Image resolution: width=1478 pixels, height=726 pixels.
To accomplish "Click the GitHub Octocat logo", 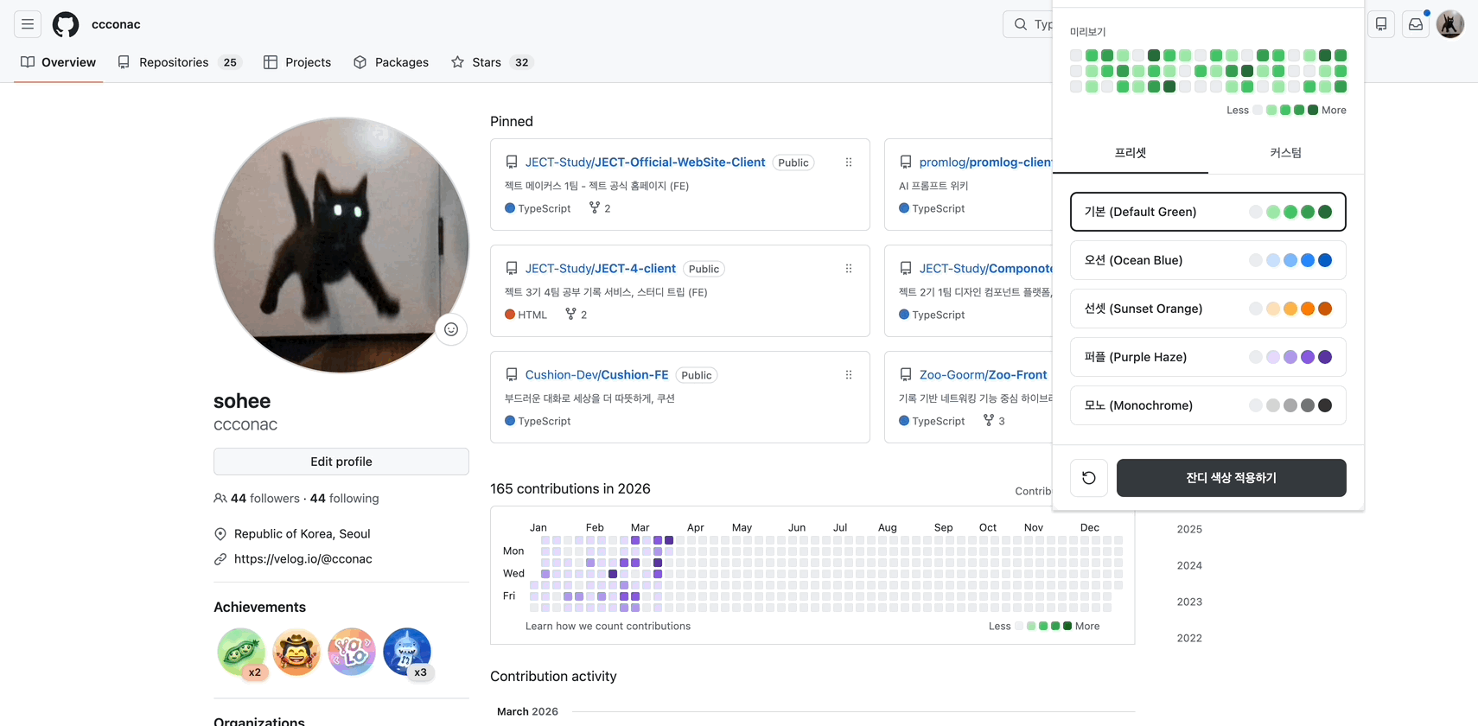I will [x=66, y=24].
